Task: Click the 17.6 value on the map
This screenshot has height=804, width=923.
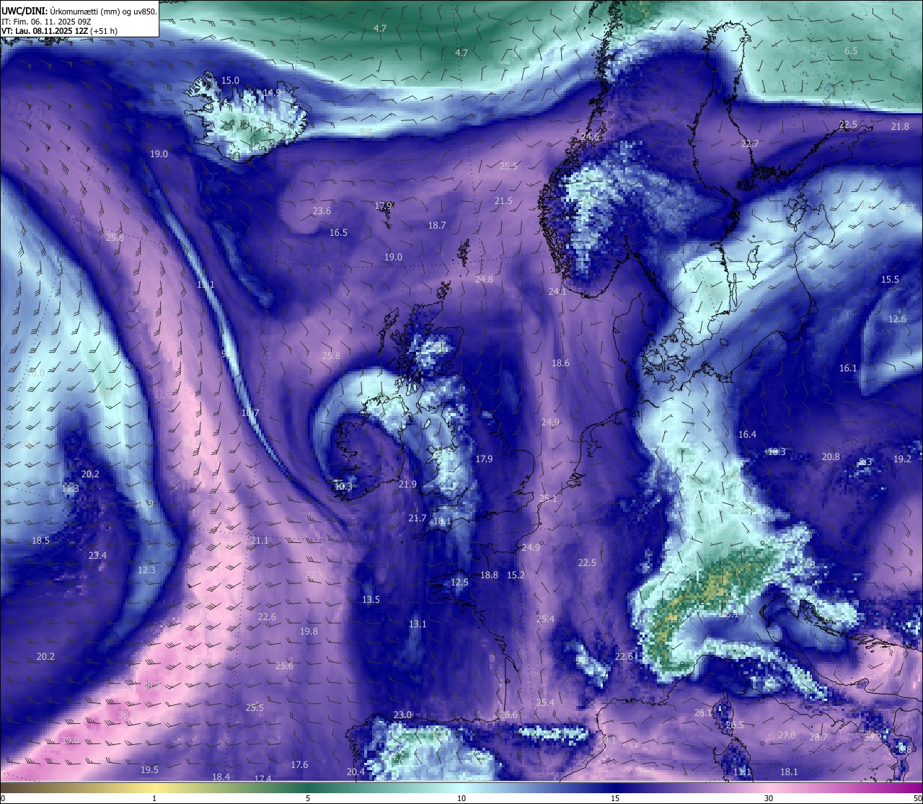Action: pos(299,765)
